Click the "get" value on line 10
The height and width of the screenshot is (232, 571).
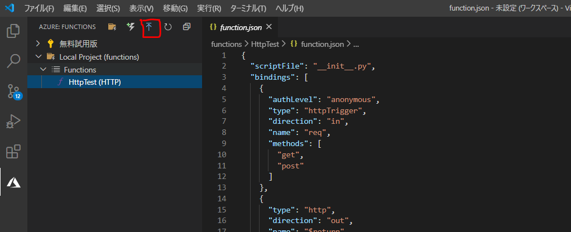(x=289, y=154)
